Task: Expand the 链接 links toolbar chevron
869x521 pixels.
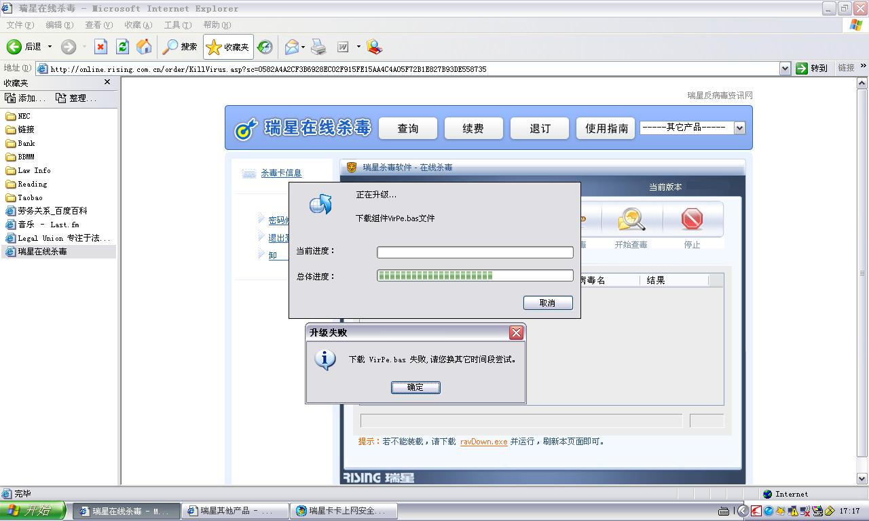Action: click(863, 66)
